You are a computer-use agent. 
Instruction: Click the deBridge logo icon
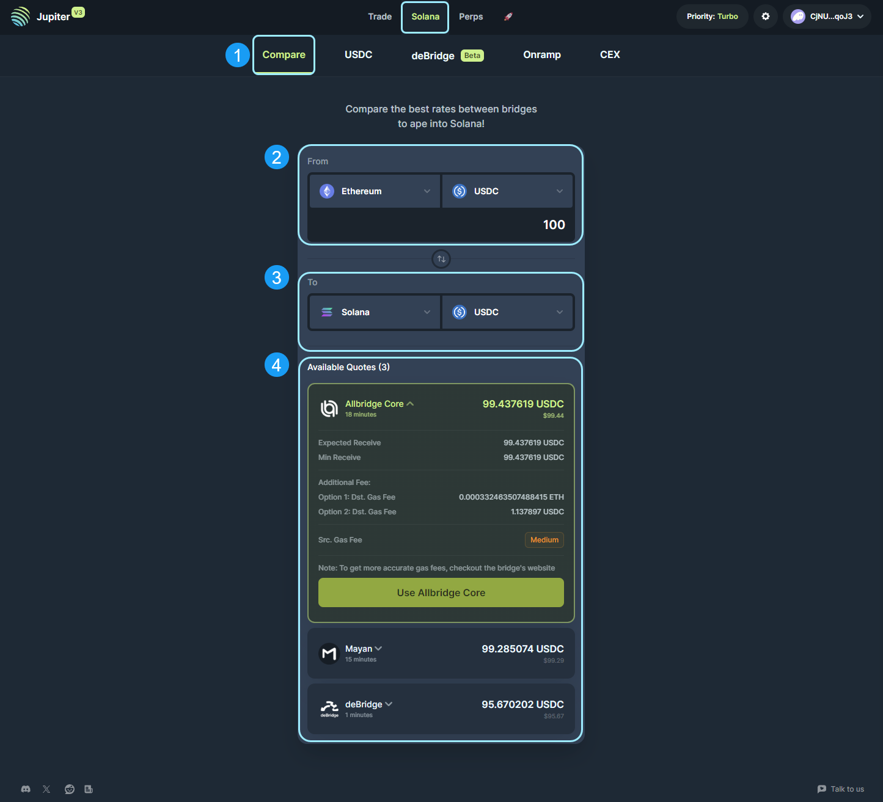(x=329, y=709)
